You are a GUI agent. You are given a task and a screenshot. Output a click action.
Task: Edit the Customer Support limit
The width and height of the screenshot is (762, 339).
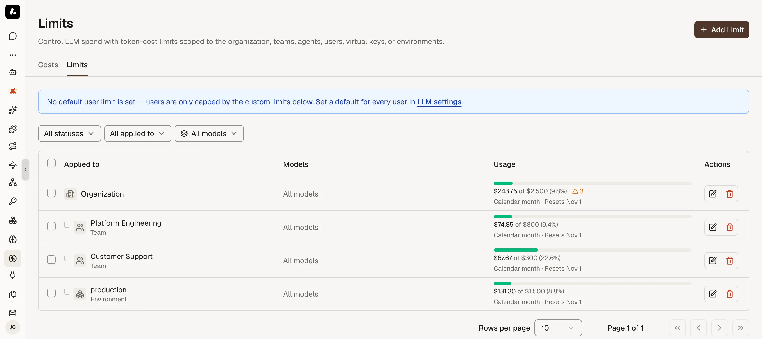[713, 261]
